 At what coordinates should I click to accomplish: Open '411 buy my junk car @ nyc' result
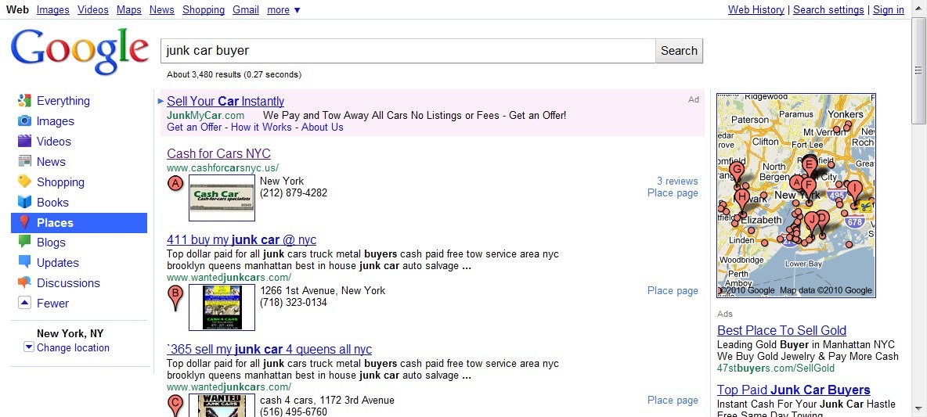point(241,240)
